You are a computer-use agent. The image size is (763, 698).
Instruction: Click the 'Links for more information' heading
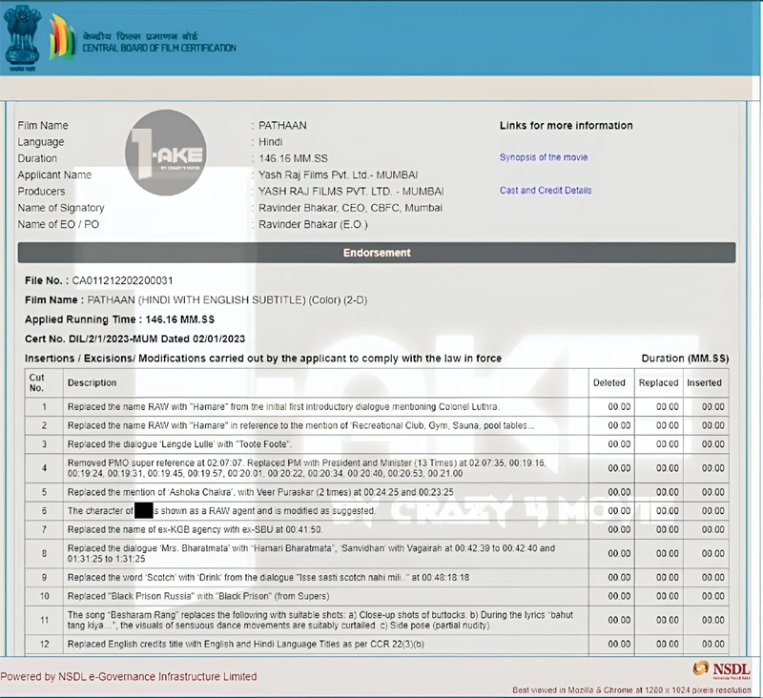click(x=566, y=126)
